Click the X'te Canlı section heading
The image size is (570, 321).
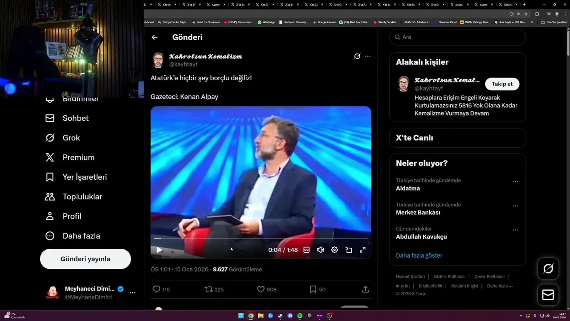click(414, 138)
